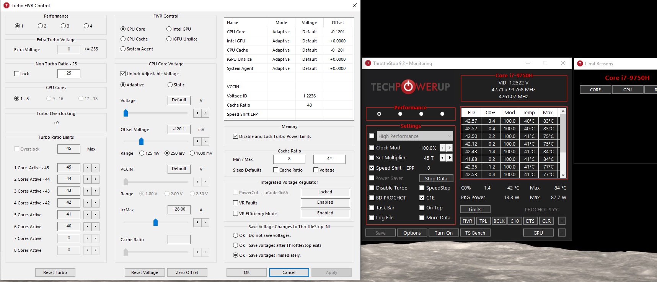
Task: Increase the IccMax value with right arrow
Action: click(x=205, y=222)
